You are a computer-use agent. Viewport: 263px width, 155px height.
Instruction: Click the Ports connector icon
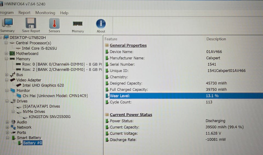pyautogui.click(x=13, y=133)
